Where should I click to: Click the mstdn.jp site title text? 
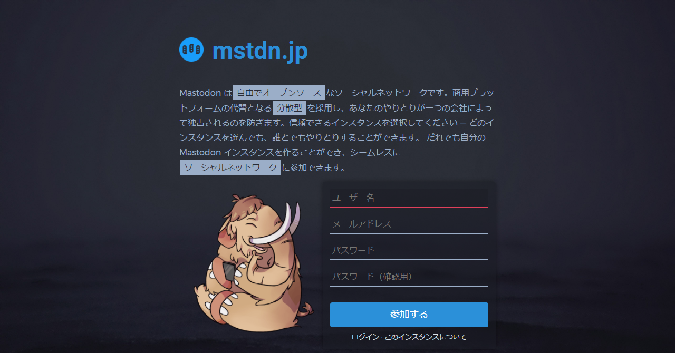click(259, 51)
